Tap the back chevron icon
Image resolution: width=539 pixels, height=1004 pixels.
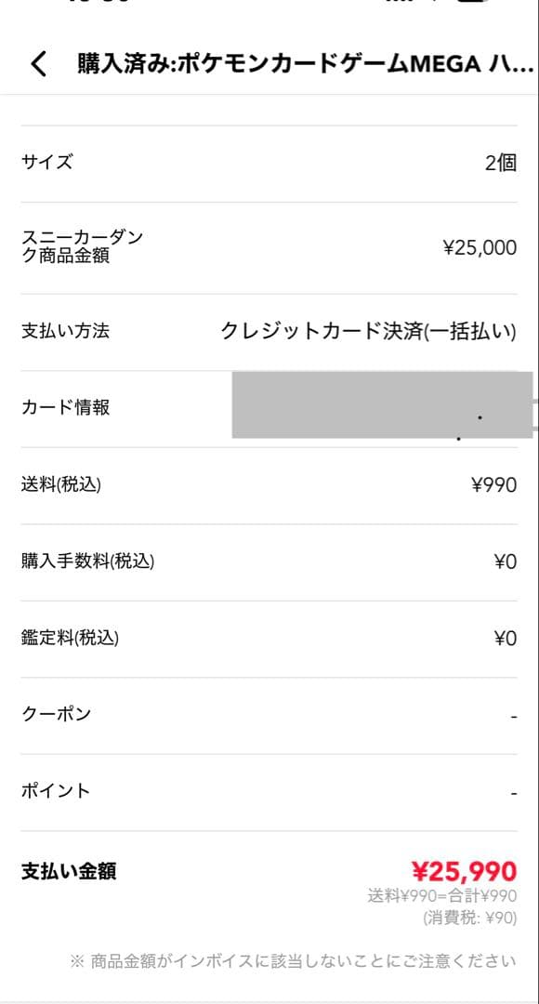(x=38, y=66)
